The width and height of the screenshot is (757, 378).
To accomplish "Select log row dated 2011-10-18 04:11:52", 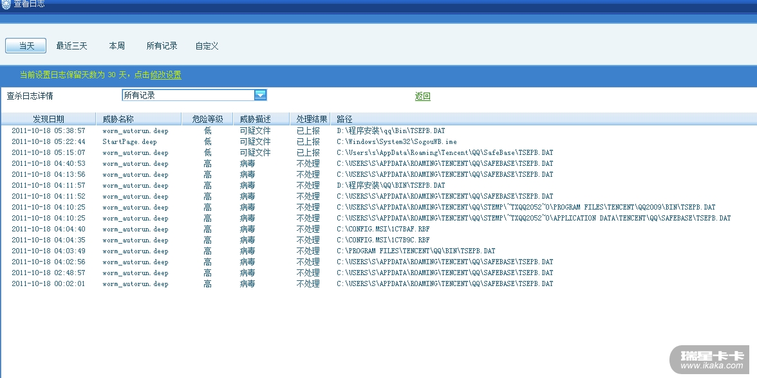I will pyautogui.click(x=378, y=196).
